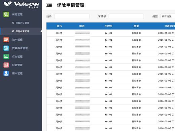The width and height of the screenshot is (175, 131).
Task: Open the 类型 所有类型 dropdown
Action: point(168,16)
